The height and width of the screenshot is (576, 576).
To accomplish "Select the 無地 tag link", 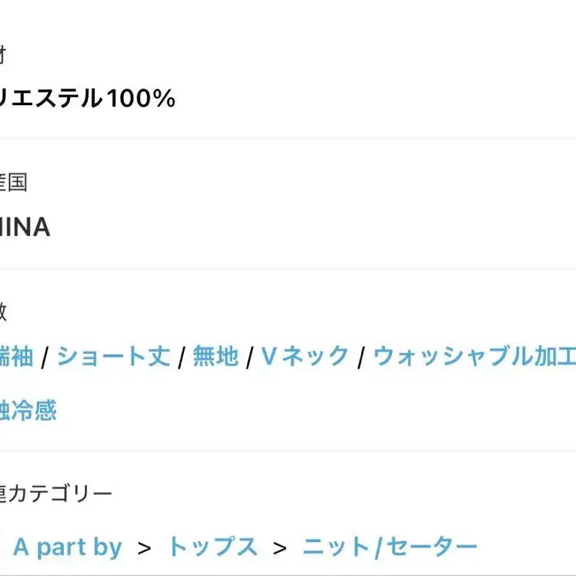I will coord(216,356).
